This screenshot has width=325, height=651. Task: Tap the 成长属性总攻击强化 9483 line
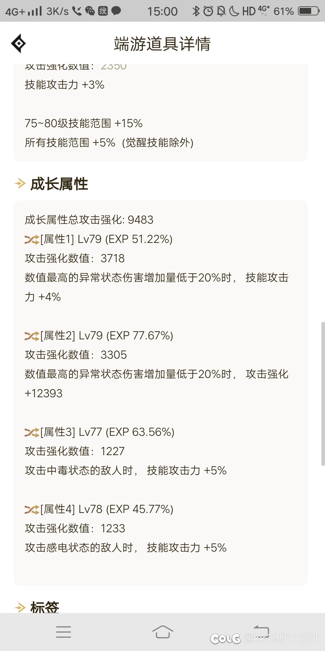pos(89,220)
